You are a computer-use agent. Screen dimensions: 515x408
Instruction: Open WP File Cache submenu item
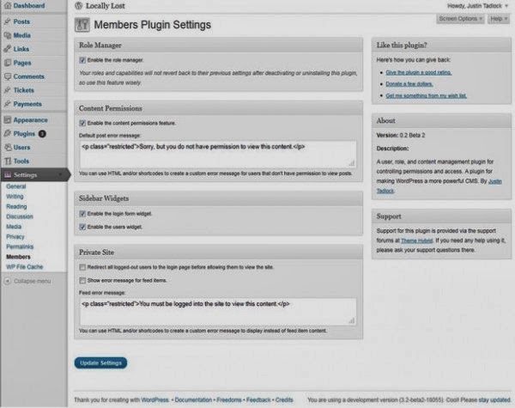(25, 266)
